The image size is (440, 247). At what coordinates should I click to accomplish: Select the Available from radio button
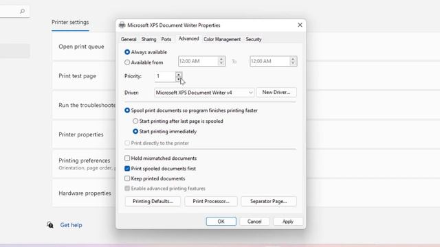click(127, 62)
